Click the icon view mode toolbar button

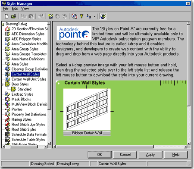coord(89,16)
